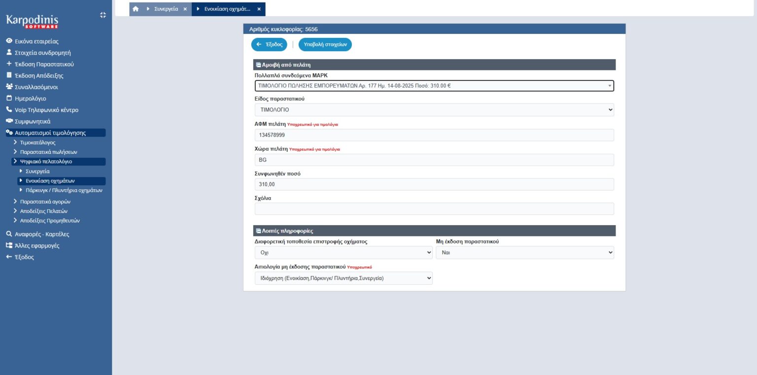Switch to the Συνεργεία tab

pos(166,9)
